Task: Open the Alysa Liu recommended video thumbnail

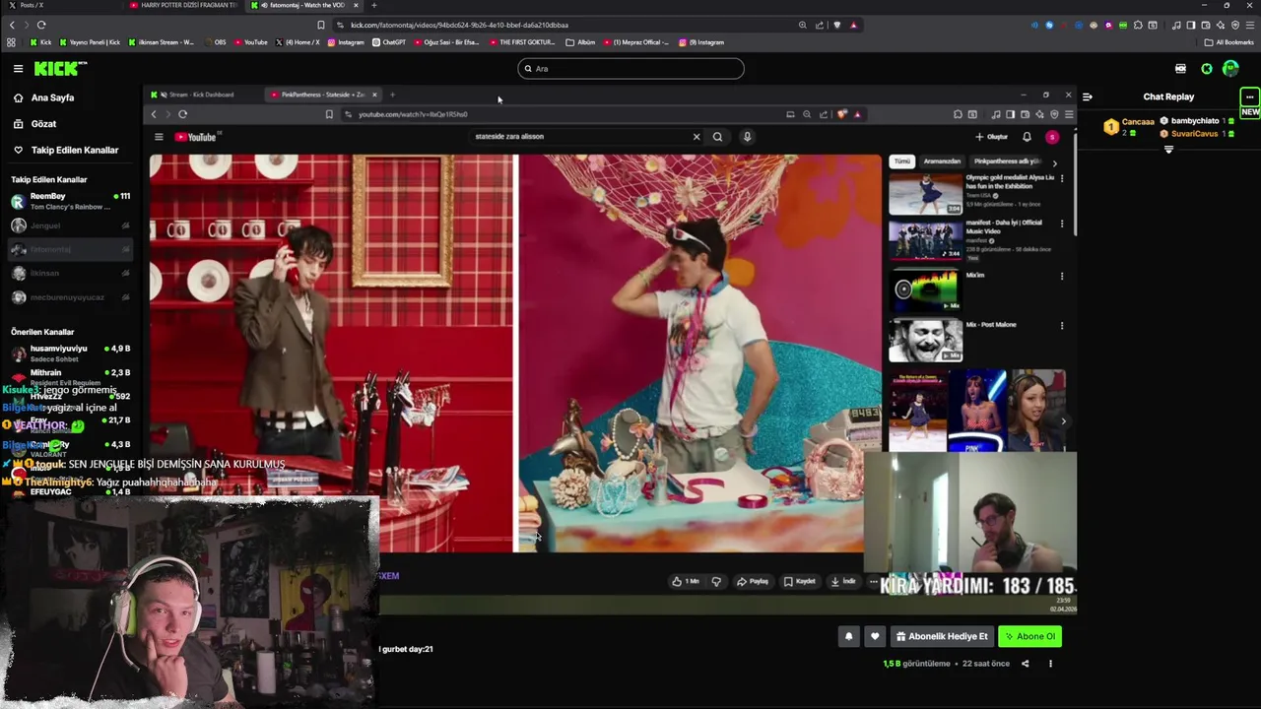Action: (x=925, y=194)
